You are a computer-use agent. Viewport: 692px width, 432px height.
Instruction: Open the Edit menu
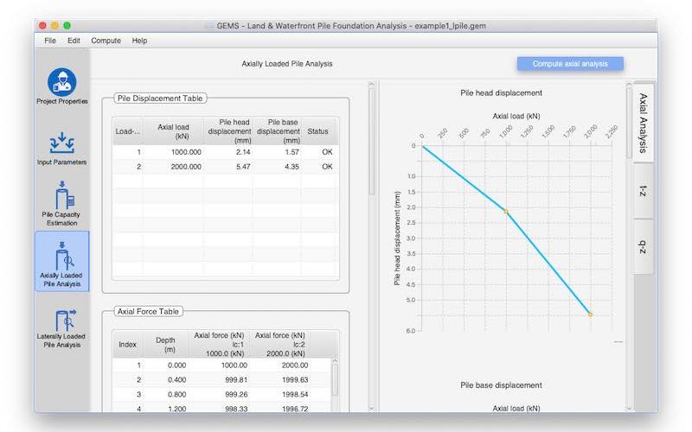coord(74,41)
